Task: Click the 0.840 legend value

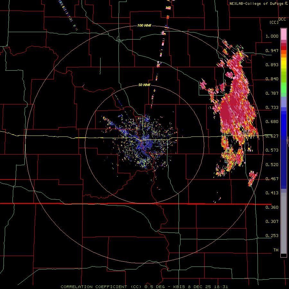Action: pyautogui.click(x=272, y=79)
